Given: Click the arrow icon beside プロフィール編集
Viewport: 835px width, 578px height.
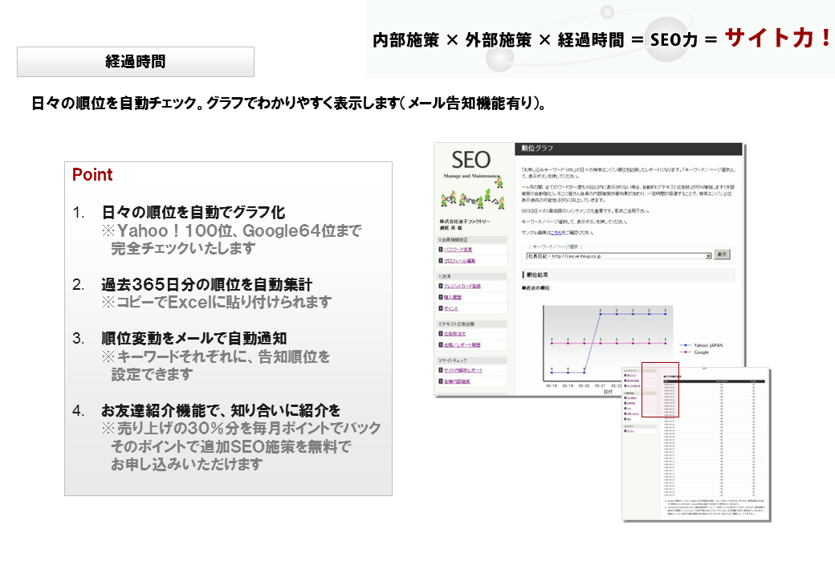Looking at the screenshot, I should point(440,261).
